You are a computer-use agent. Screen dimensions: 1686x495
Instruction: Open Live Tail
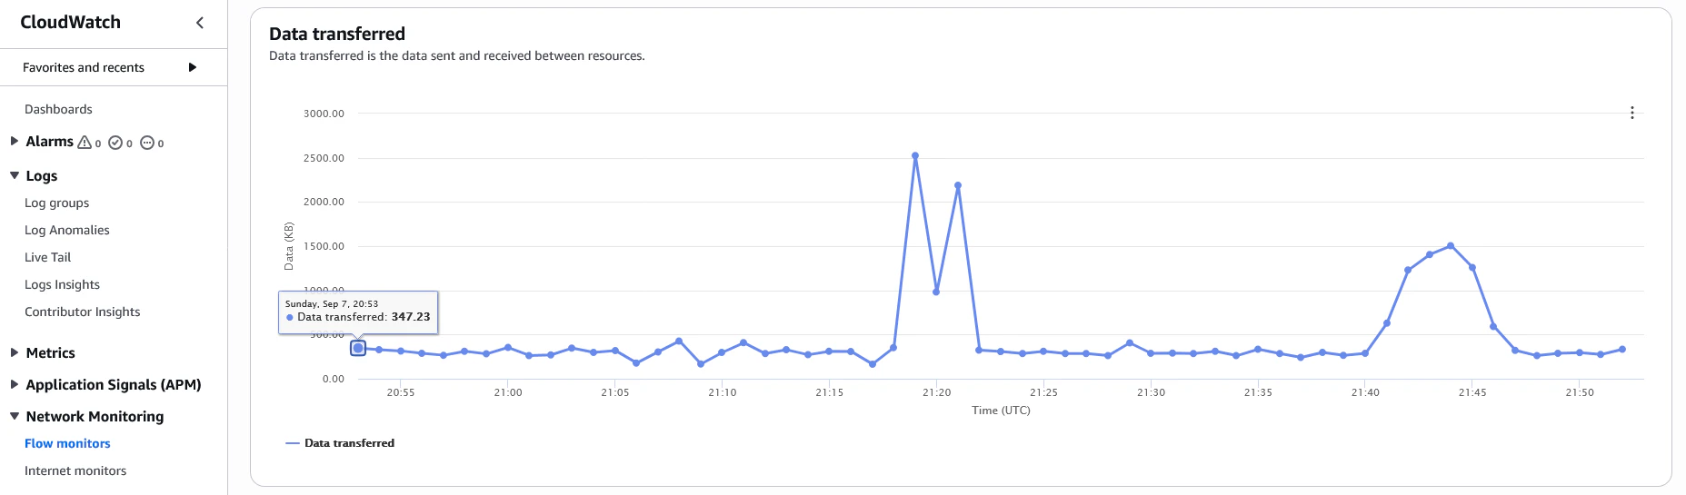click(47, 257)
